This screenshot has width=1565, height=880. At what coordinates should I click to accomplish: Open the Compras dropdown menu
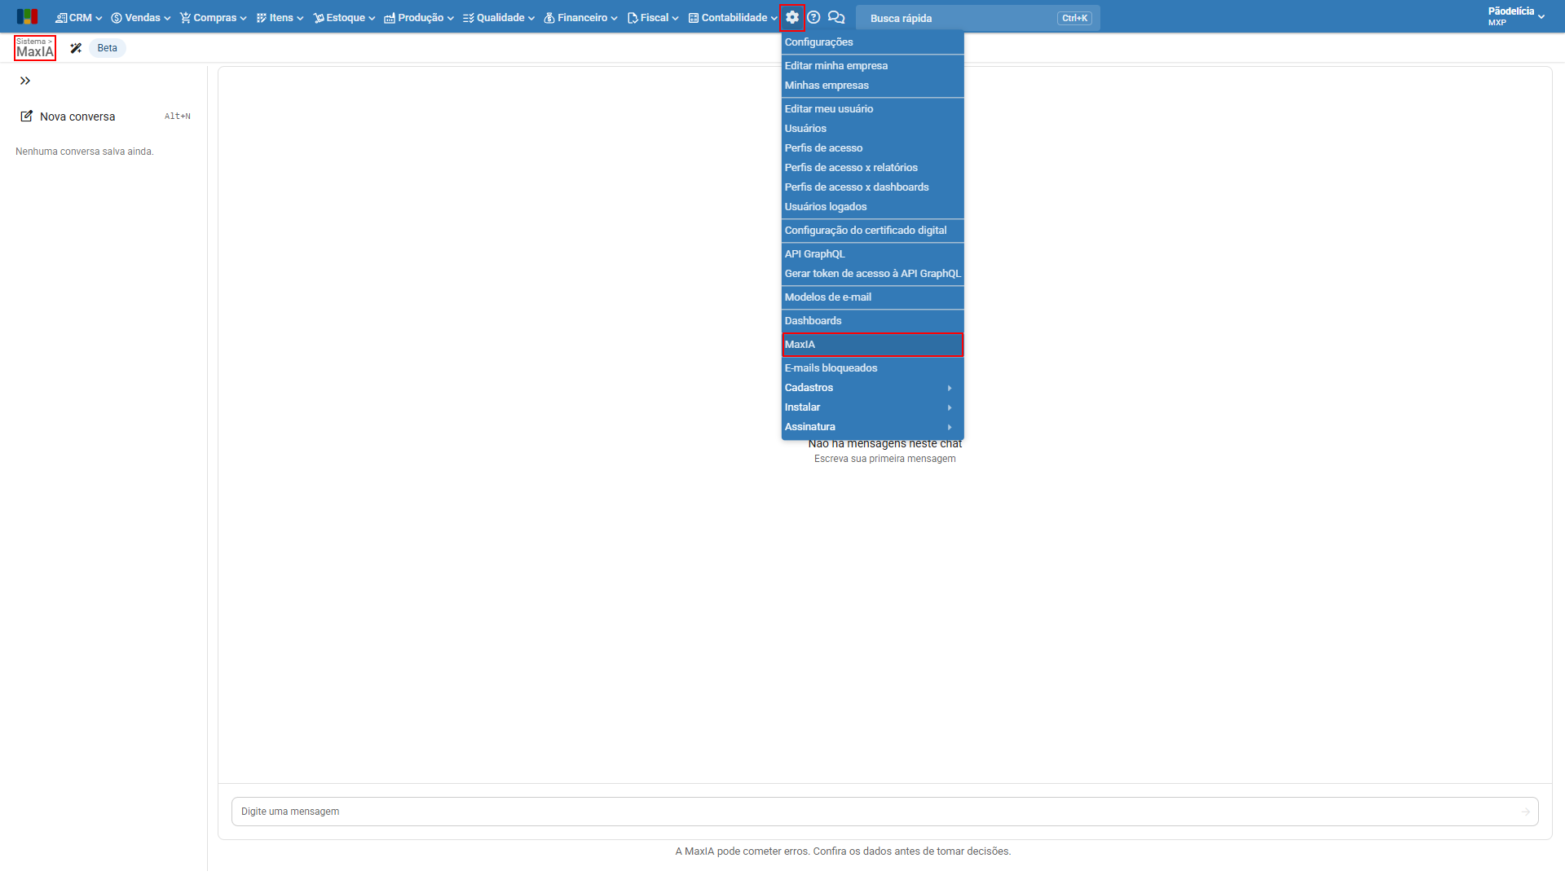tap(213, 17)
